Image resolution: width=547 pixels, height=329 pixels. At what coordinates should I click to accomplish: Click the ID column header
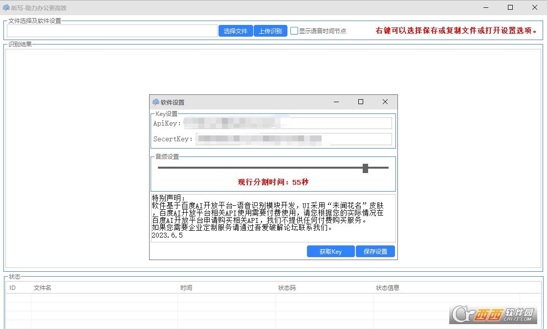[13, 288]
